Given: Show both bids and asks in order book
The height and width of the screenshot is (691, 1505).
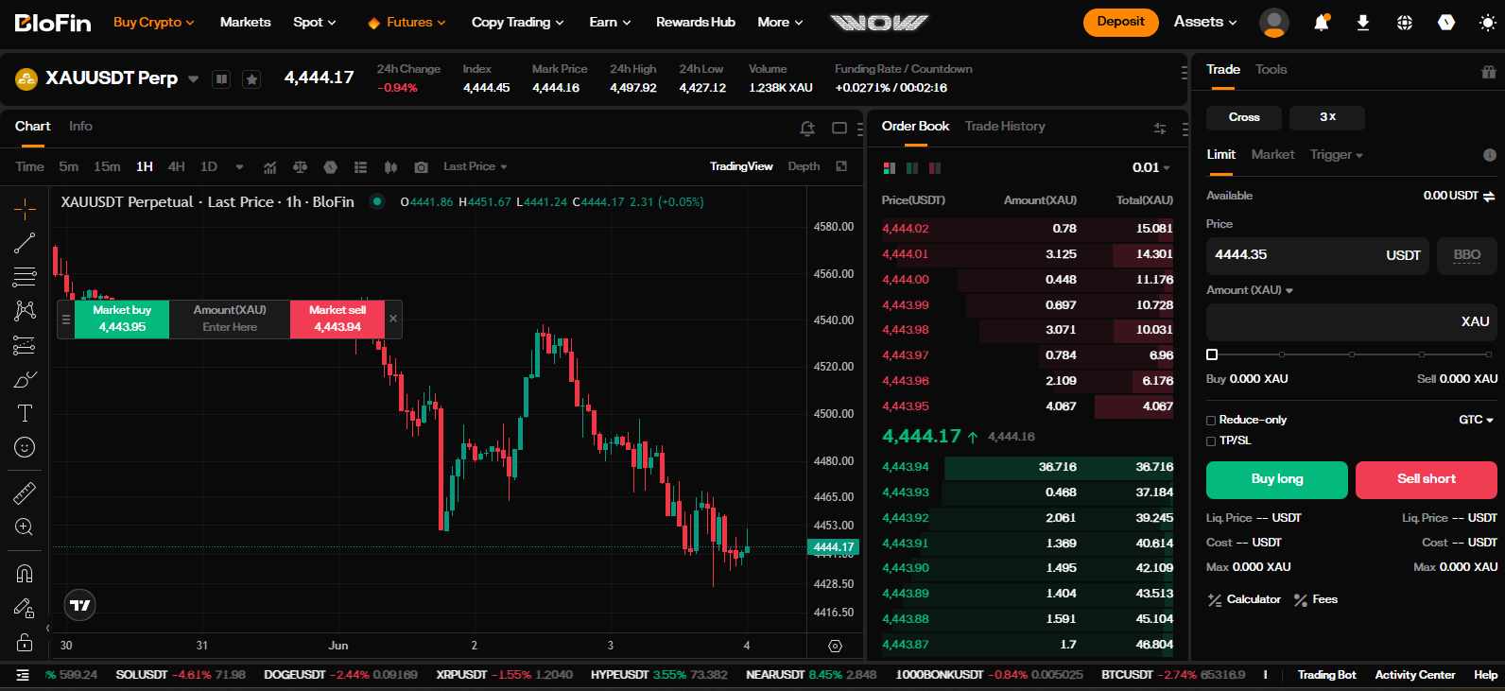Looking at the screenshot, I should tap(889, 168).
